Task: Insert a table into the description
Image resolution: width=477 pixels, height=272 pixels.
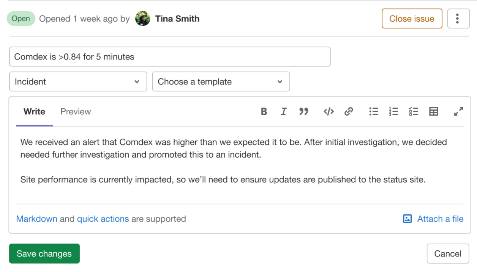Action: (433, 111)
